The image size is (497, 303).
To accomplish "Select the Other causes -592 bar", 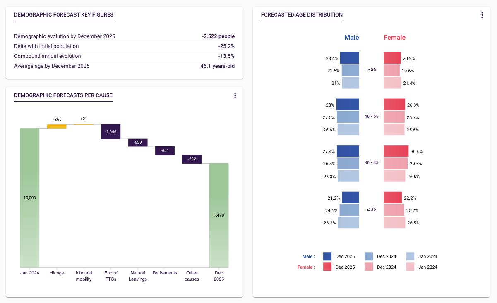I will click(192, 159).
